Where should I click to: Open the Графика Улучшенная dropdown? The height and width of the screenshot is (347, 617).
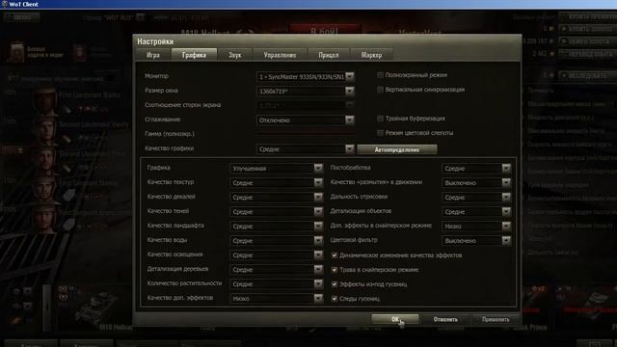coord(277,169)
